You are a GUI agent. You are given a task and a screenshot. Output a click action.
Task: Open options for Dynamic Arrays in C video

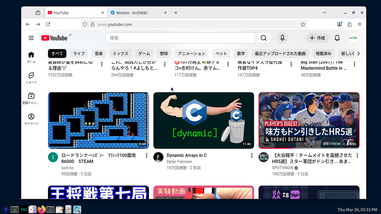coord(252,156)
